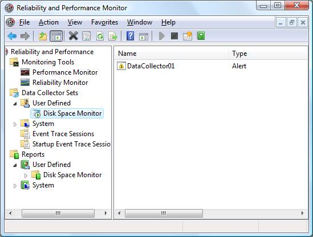Image resolution: width=313 pixels, height=237 pixels.
Task: Select Reliability and Performance root node
Action: (x=52, y=52)
